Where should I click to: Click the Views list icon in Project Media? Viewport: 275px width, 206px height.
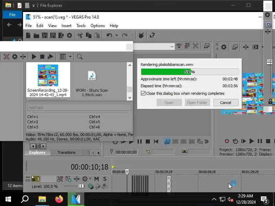click(63, 57)
